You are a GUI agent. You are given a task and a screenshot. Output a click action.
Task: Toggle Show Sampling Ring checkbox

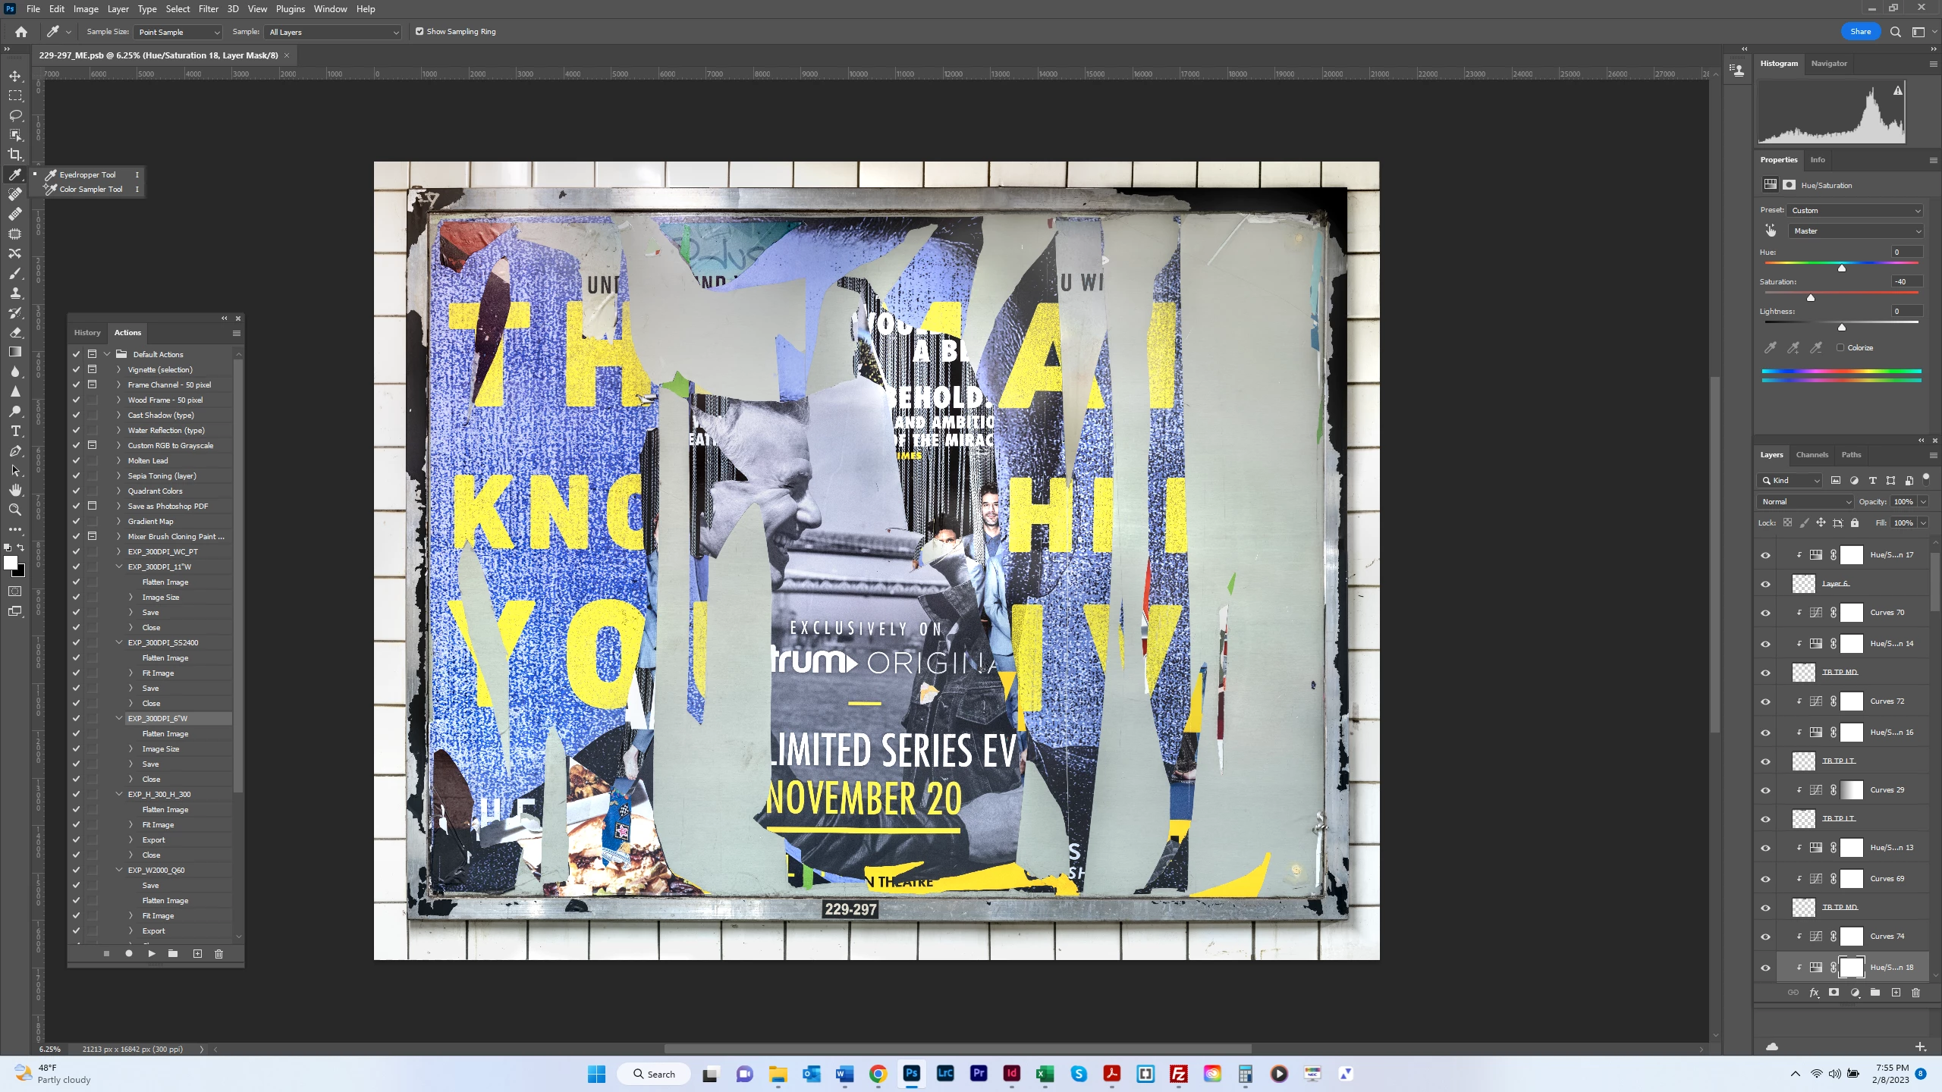[420, 31]
